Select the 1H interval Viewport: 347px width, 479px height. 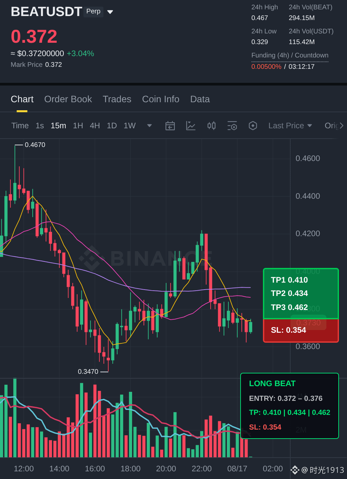(x=78, y=126)
